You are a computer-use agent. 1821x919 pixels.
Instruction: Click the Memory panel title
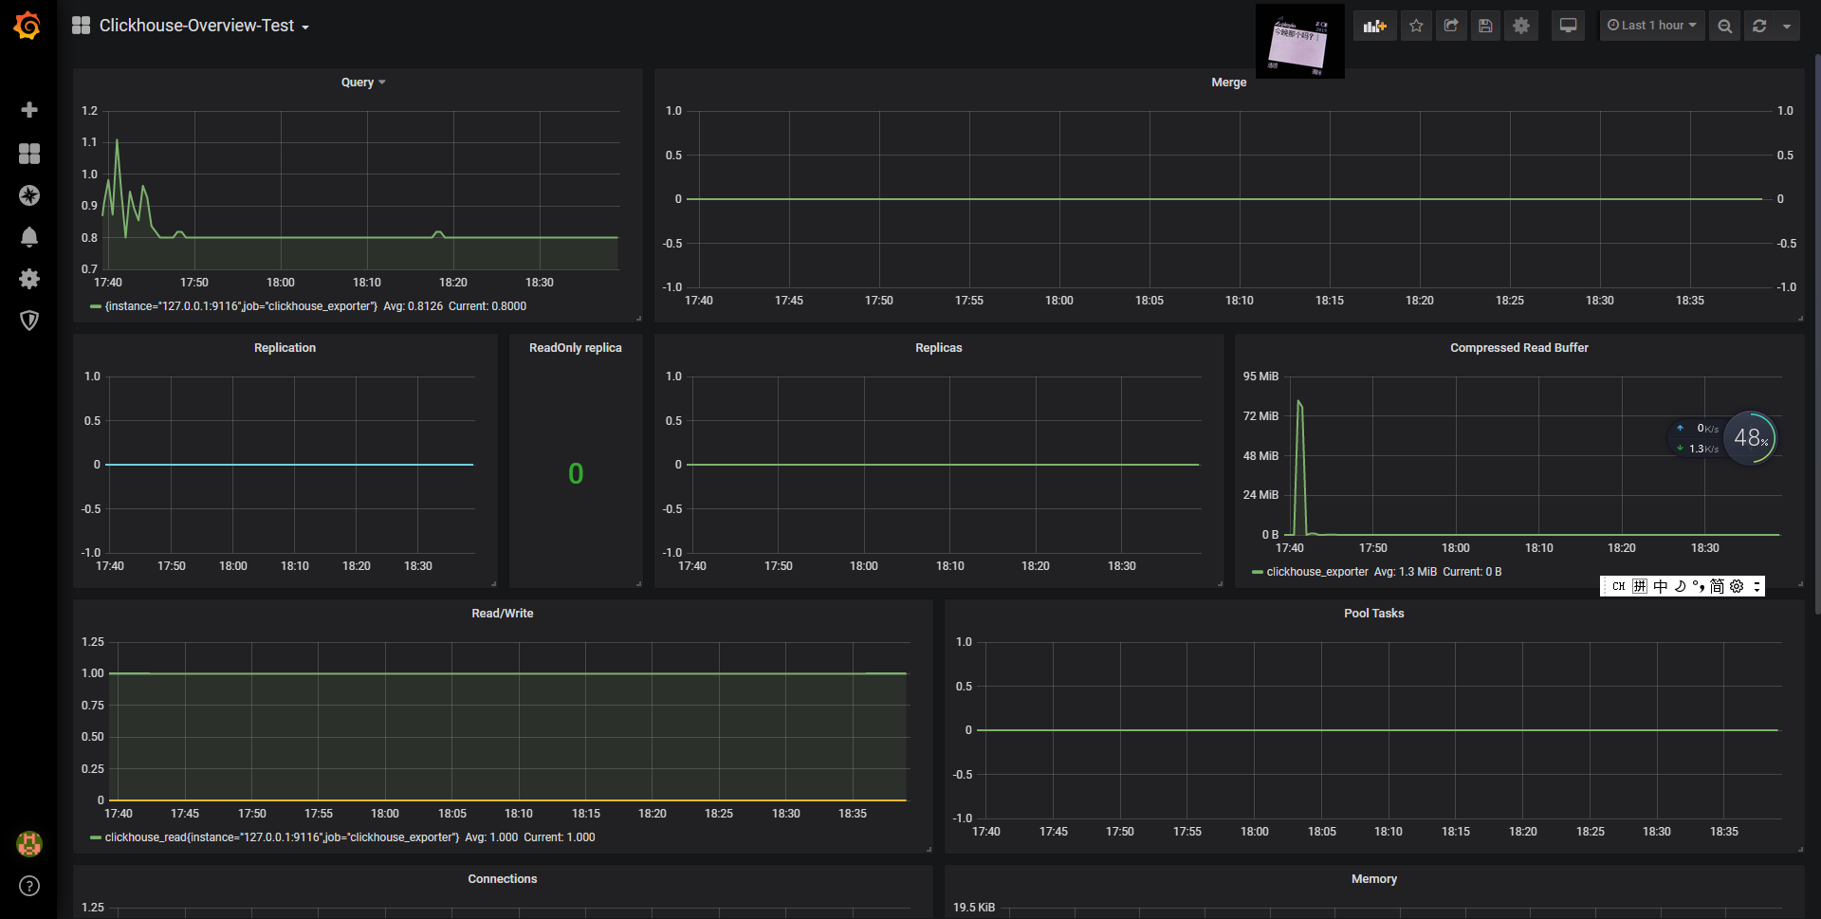pyautogui.click(x=1374, y=879)
